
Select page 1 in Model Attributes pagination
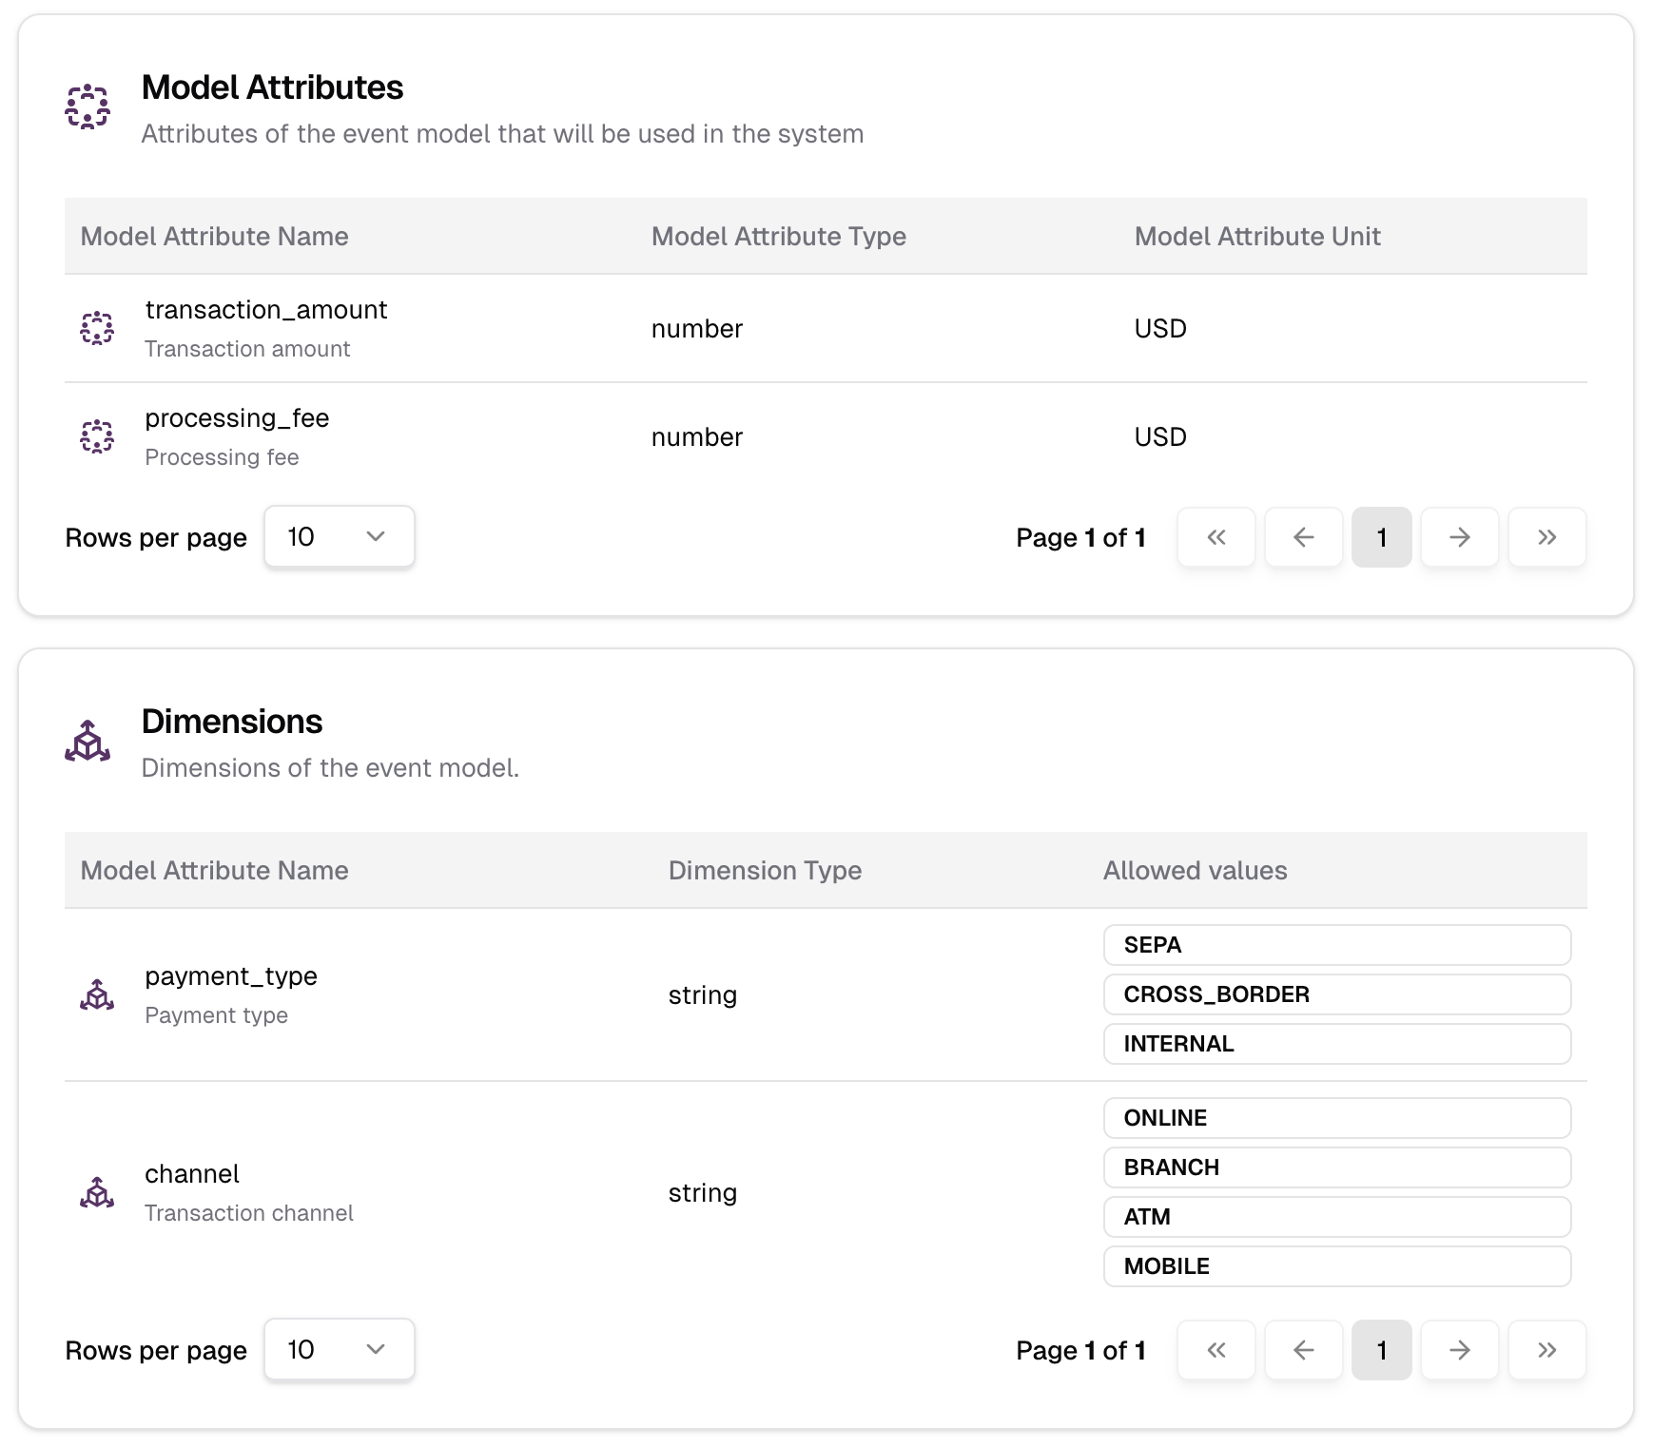pyautogui.click(x=1381, y=537)
